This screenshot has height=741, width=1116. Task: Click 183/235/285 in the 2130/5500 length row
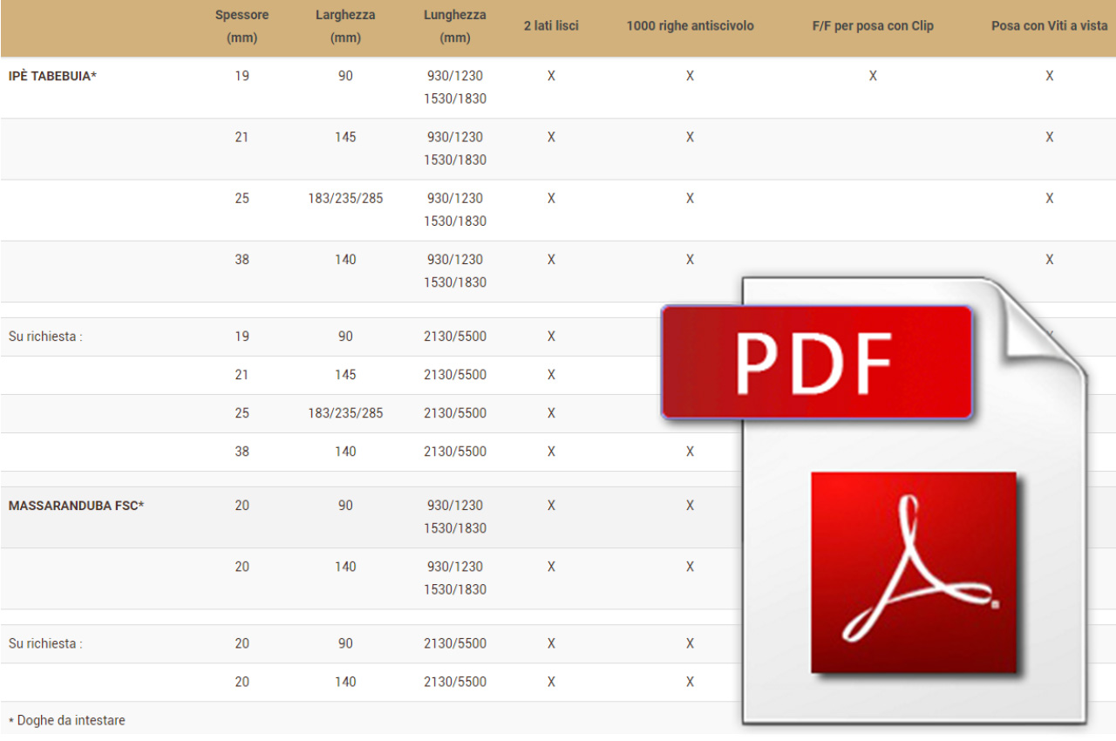pos(345,413)
